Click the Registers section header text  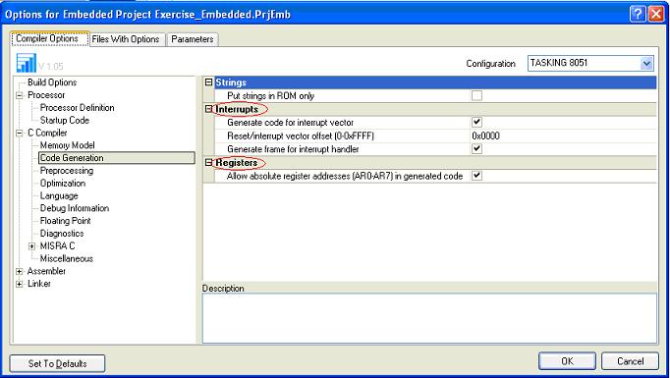[x=237, y=163]
